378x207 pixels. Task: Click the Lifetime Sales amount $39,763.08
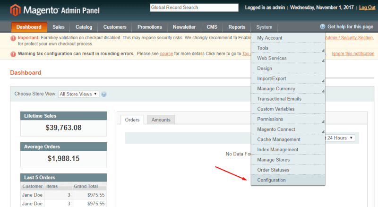point(64,128)
